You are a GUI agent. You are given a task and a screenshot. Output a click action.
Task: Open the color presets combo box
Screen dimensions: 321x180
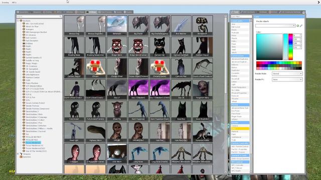coord(275,25)
